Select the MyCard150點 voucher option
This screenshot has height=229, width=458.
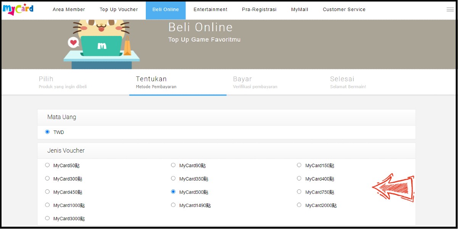pos(299,165)
